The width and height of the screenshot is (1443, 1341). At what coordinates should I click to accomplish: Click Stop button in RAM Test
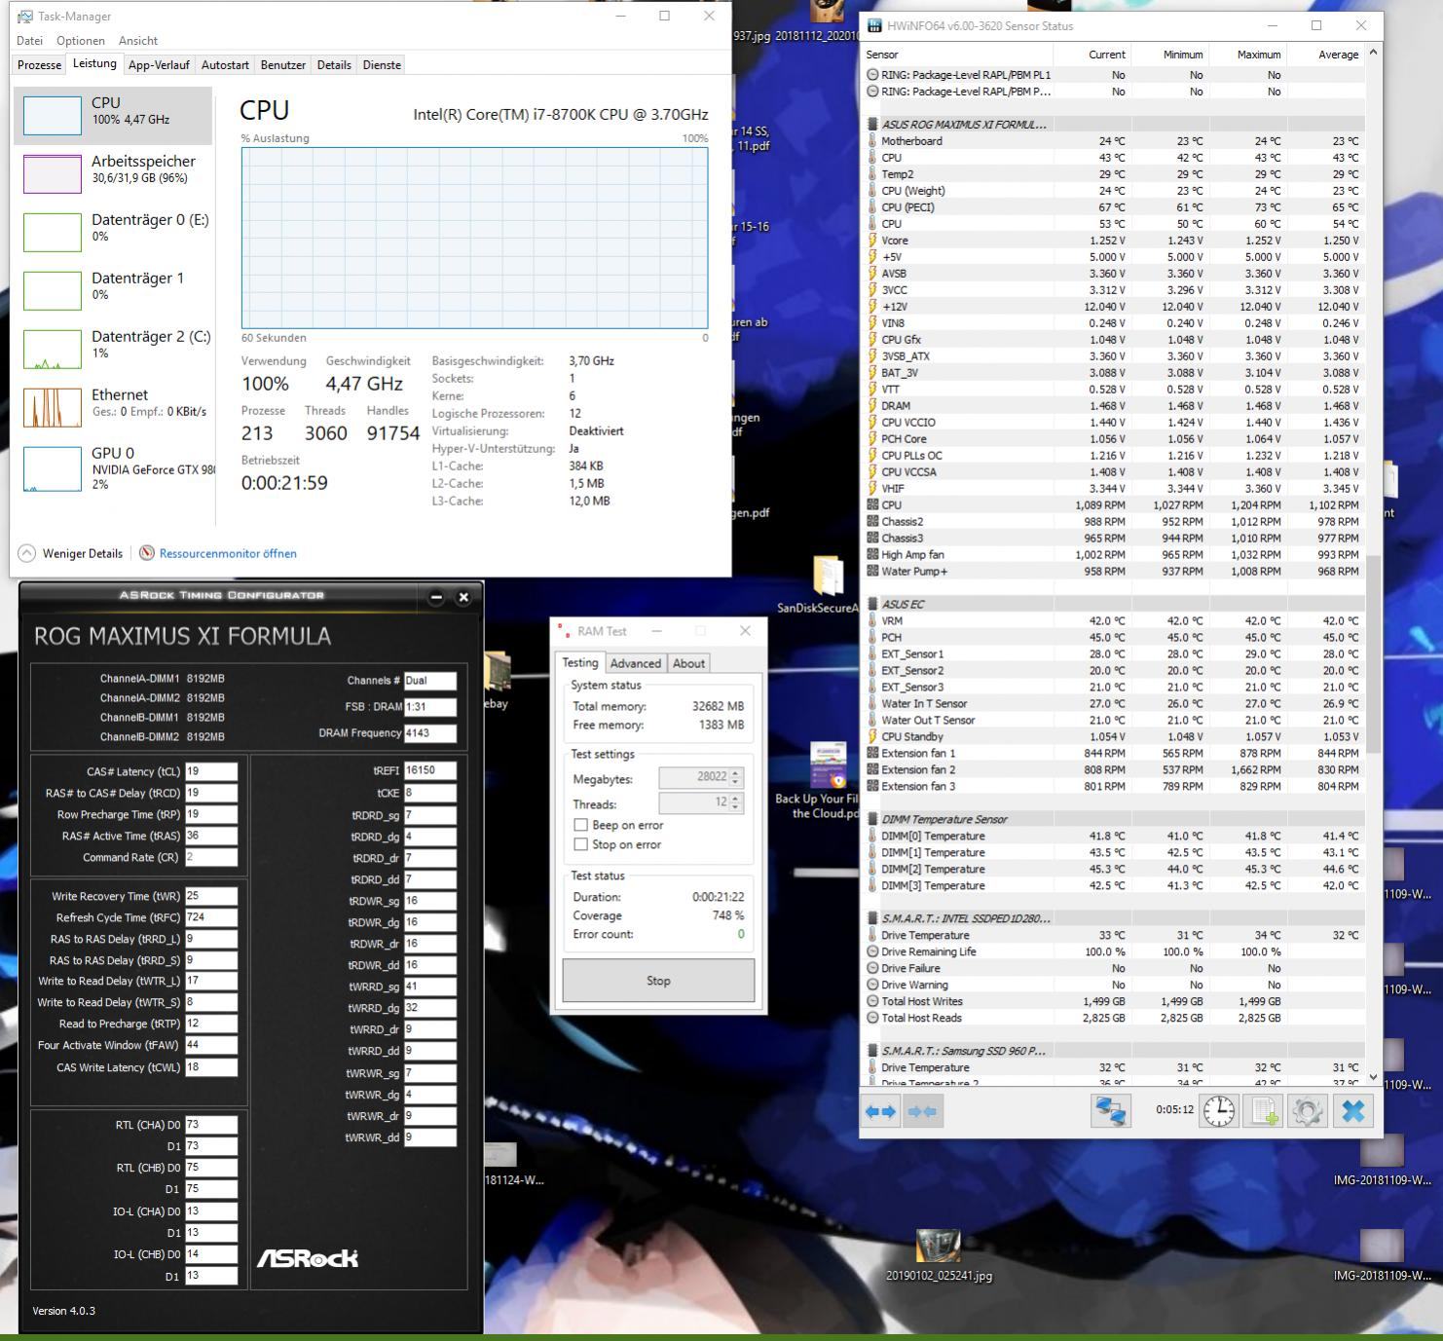pyautogui.click(x=658, y=981)
